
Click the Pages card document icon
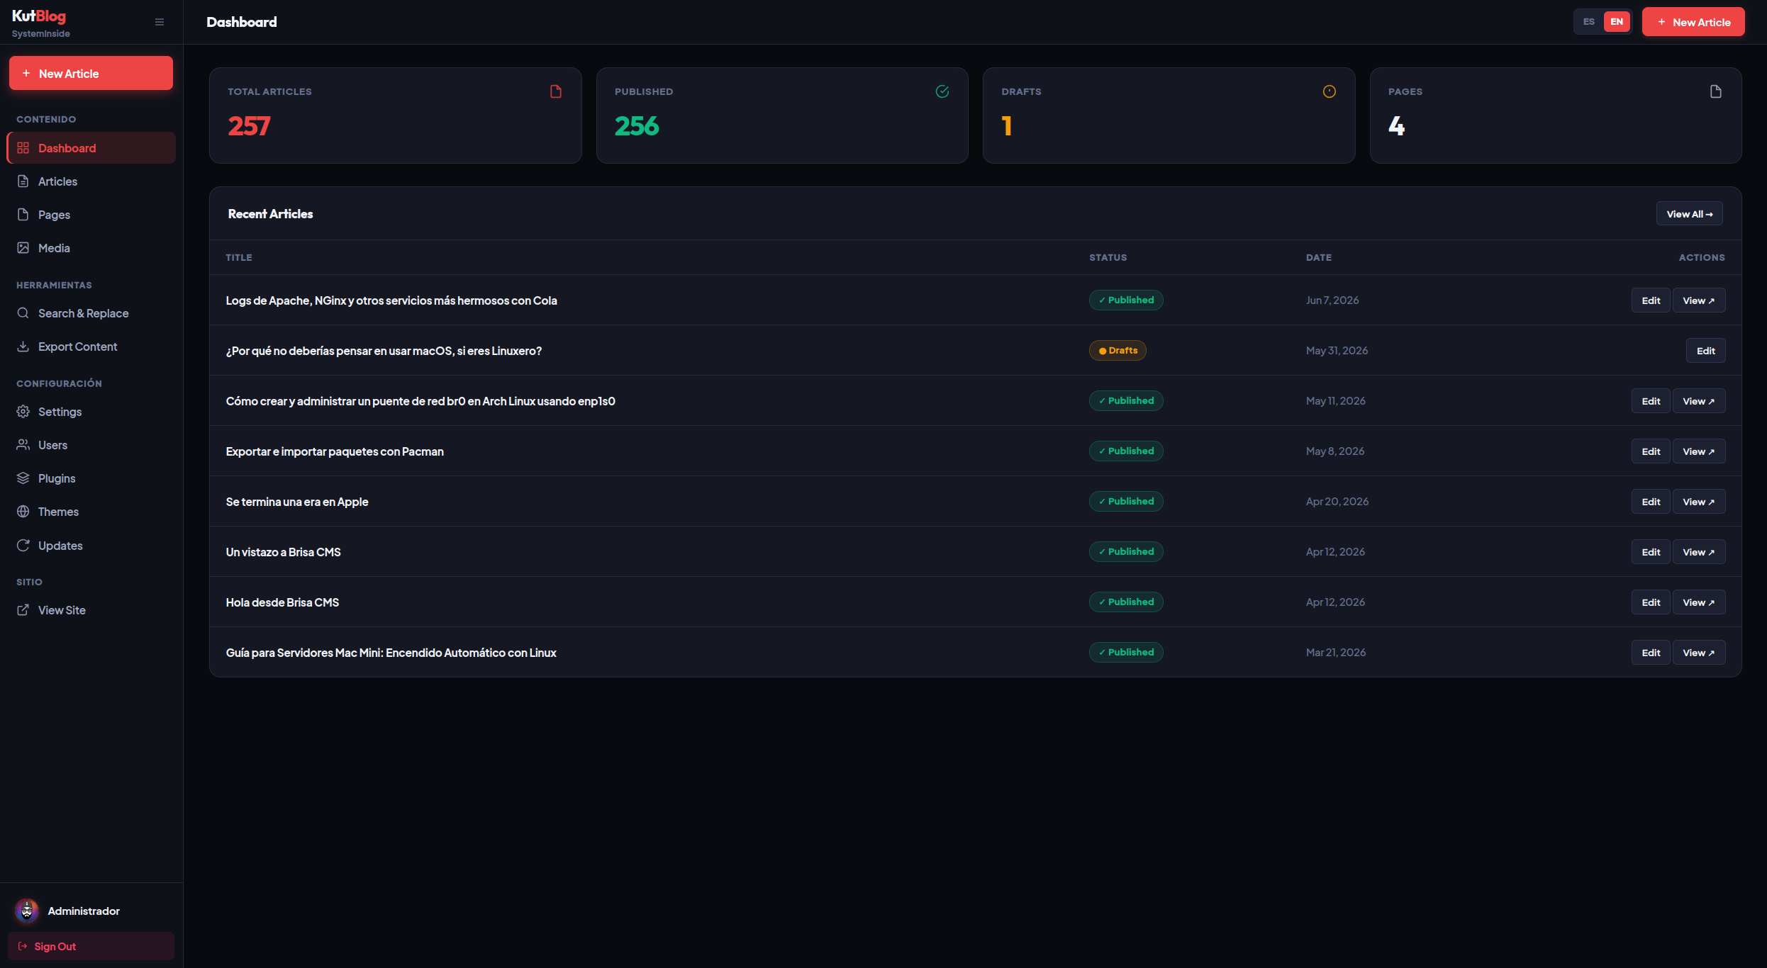[x=1716, y=91]
